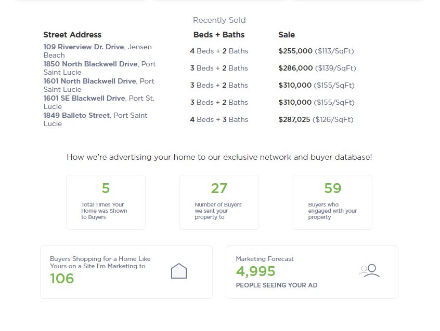Click the Beds + Baths column header
Viewport: 440px width, 331px height.
point(218,35)
